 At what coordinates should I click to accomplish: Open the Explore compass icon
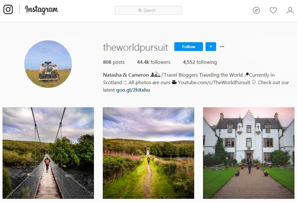[256, 10]
